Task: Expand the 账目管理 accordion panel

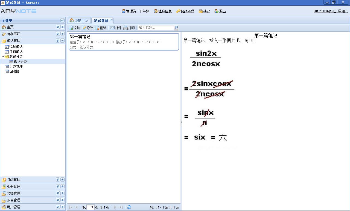Action: (x=62, y=200)
